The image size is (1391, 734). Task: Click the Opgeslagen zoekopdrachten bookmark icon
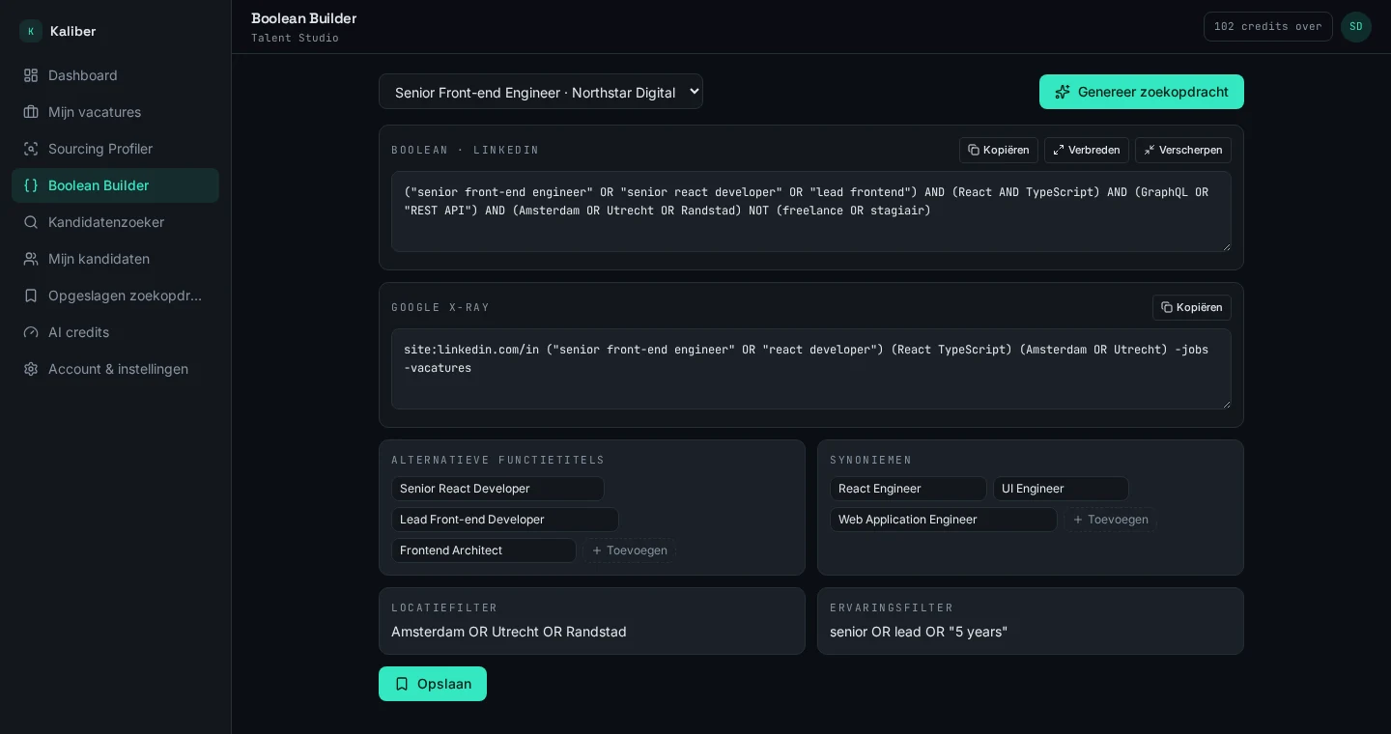click(x=31, y=296)
